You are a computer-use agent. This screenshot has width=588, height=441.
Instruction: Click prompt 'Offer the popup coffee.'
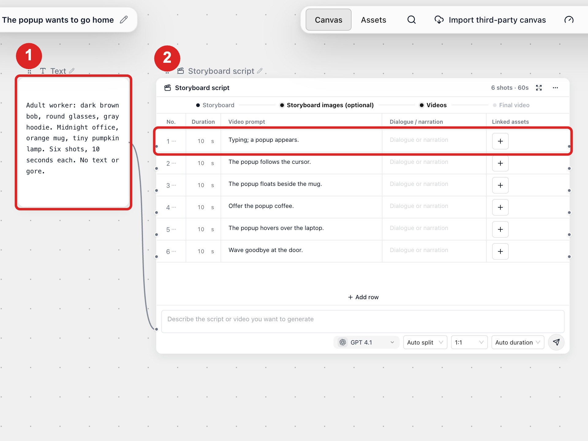coord(261,206)
